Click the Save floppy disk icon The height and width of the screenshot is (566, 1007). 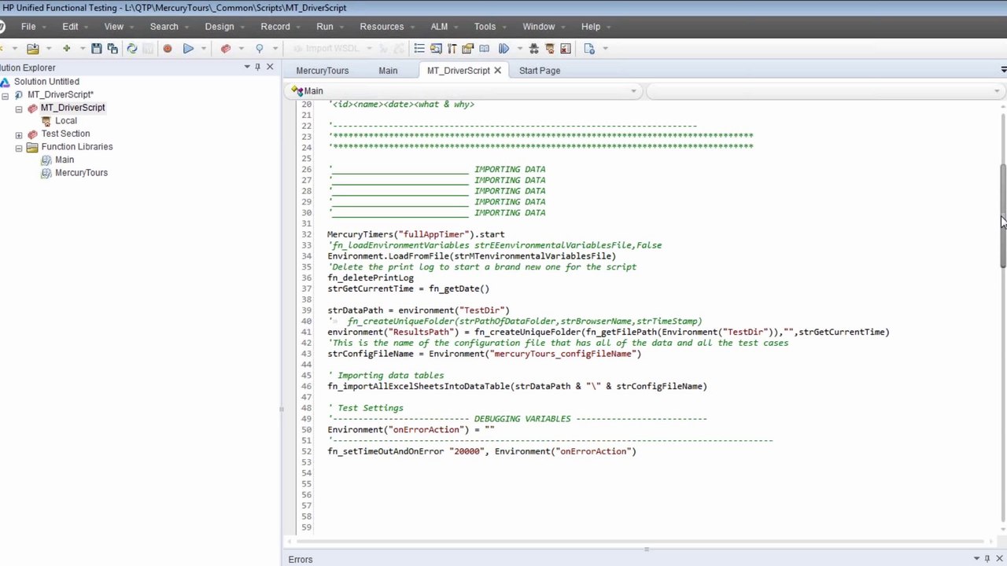point(97,49)
